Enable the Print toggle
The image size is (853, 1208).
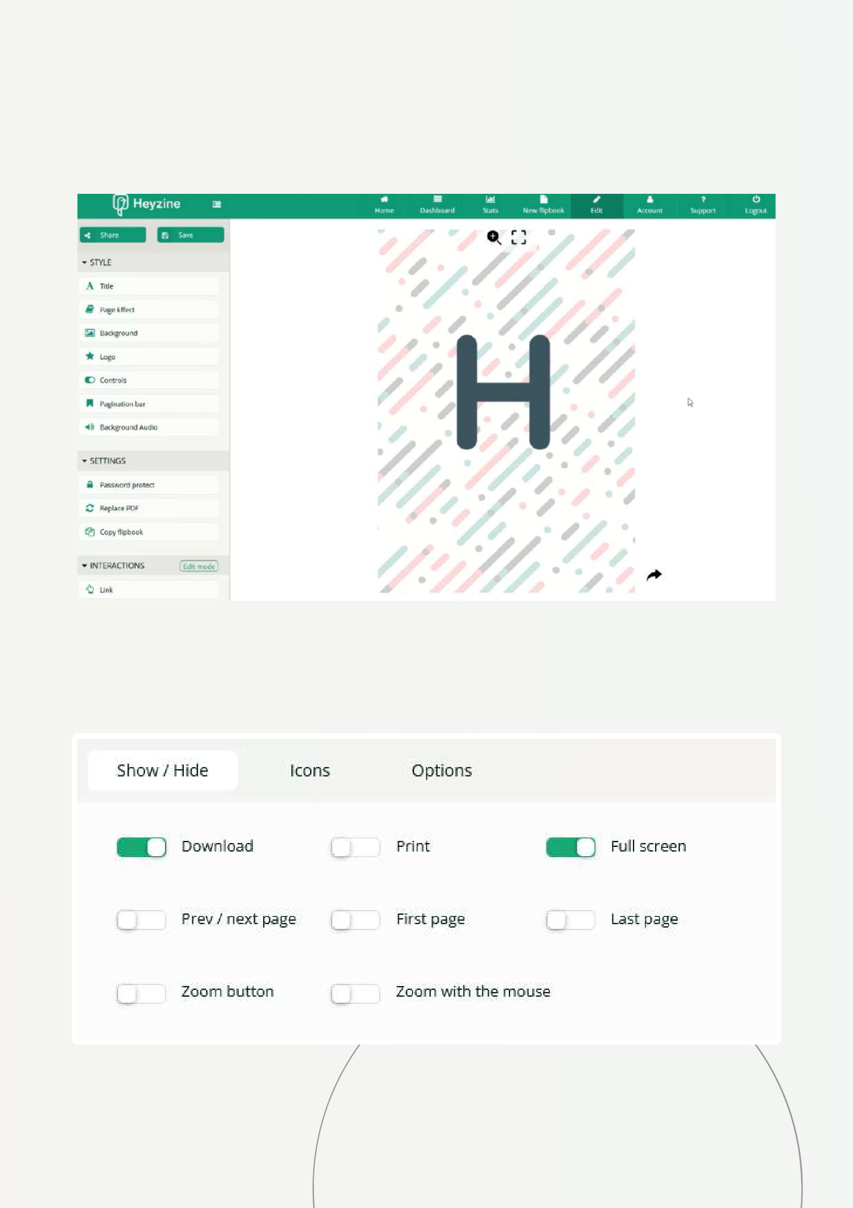(355, 847)
